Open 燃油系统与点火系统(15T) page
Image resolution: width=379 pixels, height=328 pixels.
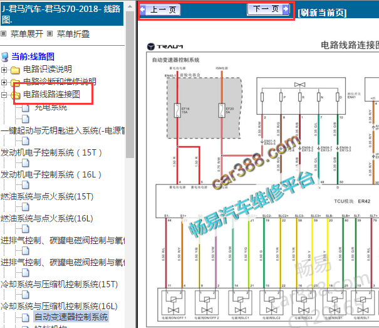[x=47, y=196]
